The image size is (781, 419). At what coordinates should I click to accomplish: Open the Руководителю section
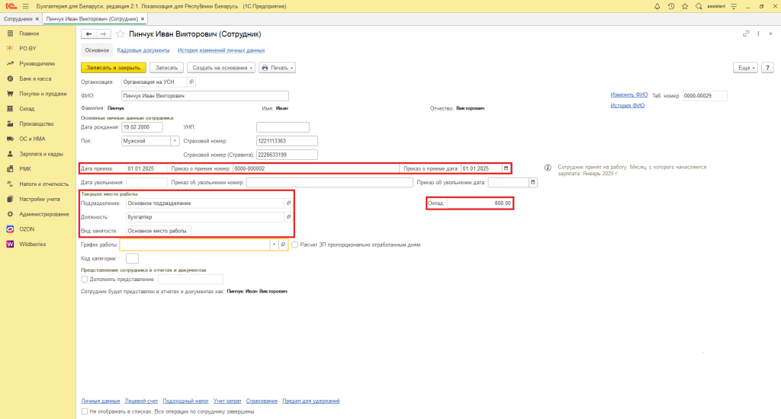pyautogui.click(x=37, y=64)
